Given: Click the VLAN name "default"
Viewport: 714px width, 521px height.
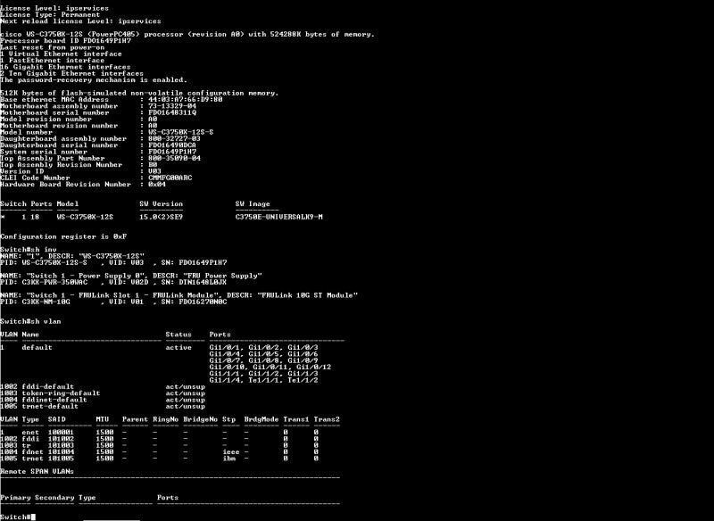Looking at the screenshot, I should pyautogui.click(x=37, y=348).
